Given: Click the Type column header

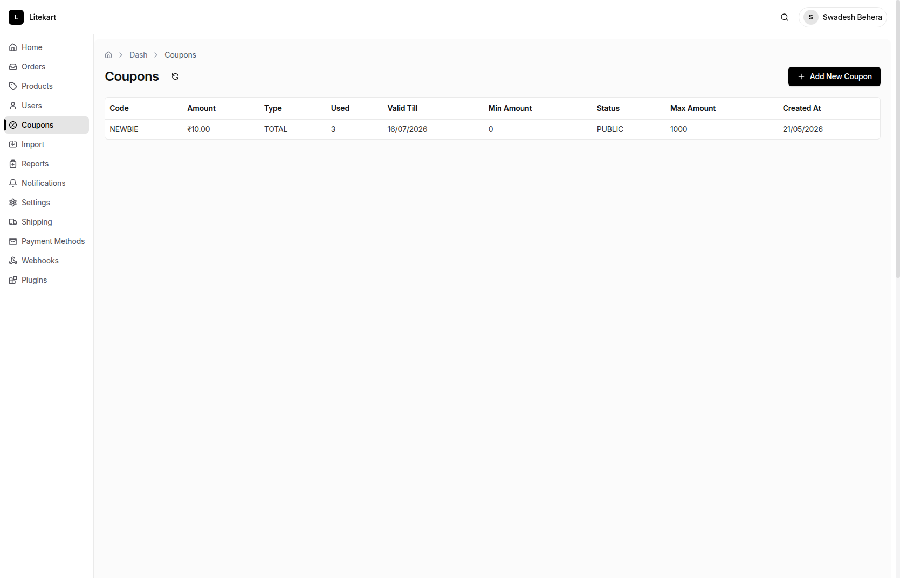Looking at the screenshot, I should pyautogui.click(x=273, y=108).
